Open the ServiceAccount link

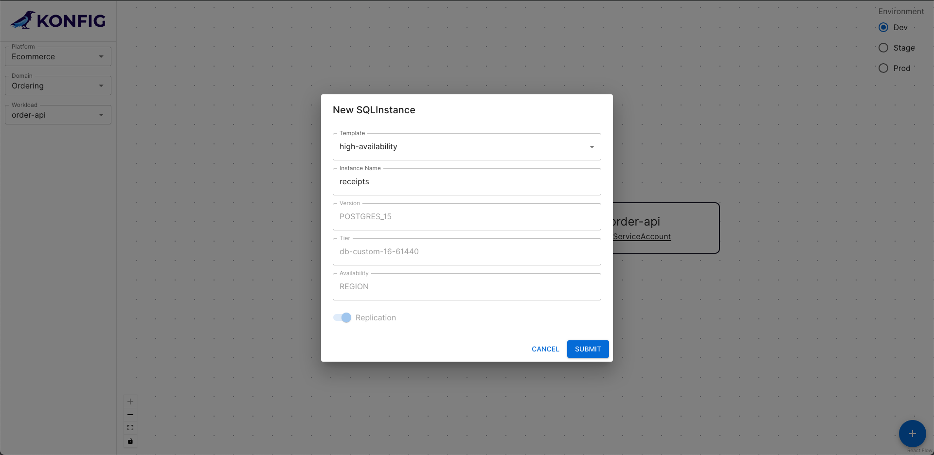pos(642,237)
